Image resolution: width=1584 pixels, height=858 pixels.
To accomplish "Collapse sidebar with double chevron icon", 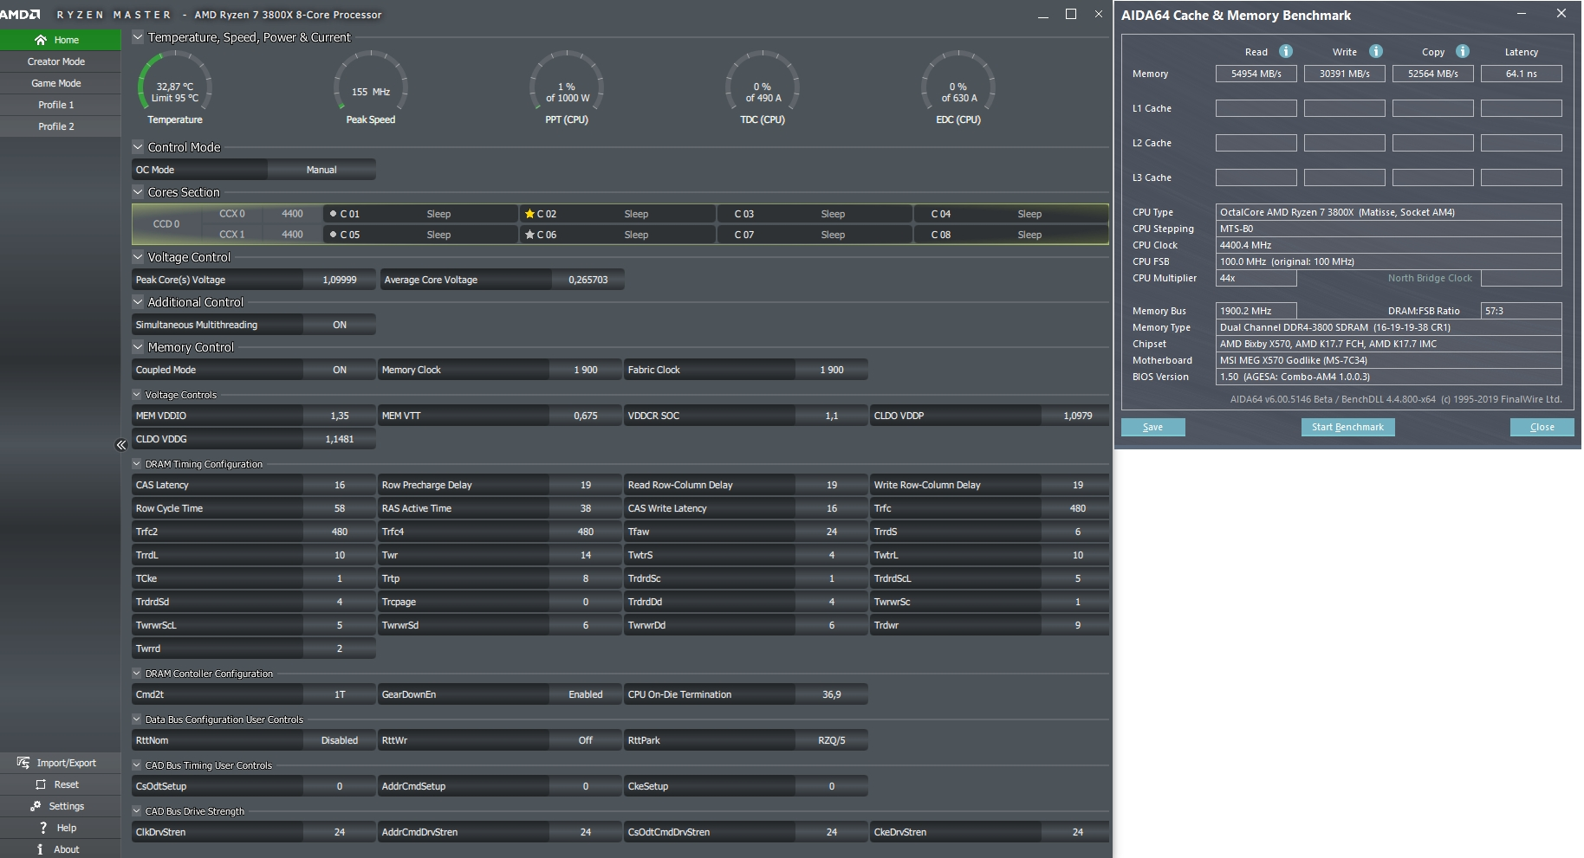I will [x=120, y=445].
